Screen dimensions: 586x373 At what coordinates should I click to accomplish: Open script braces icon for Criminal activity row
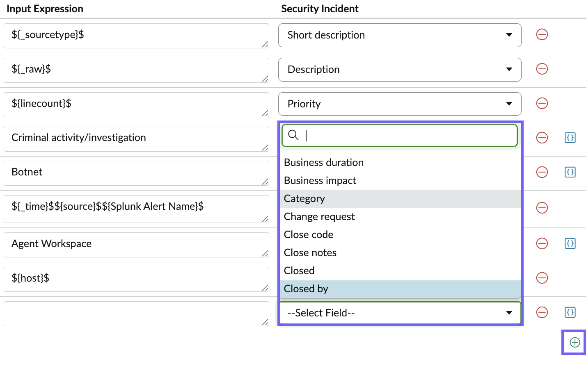[570, 138]
